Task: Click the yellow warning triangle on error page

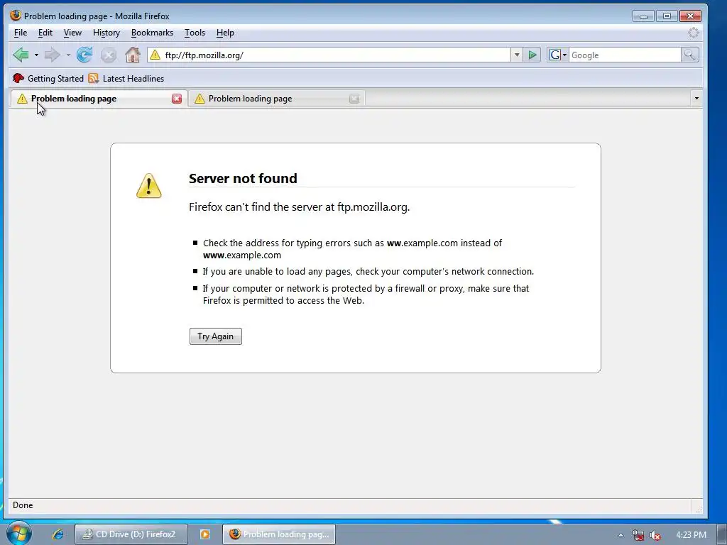Action: click(149, 186)
